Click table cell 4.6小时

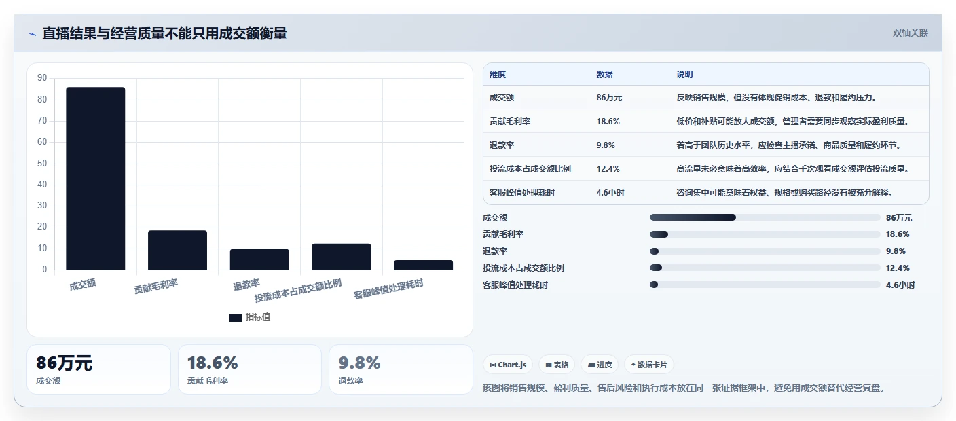point(610,193)
